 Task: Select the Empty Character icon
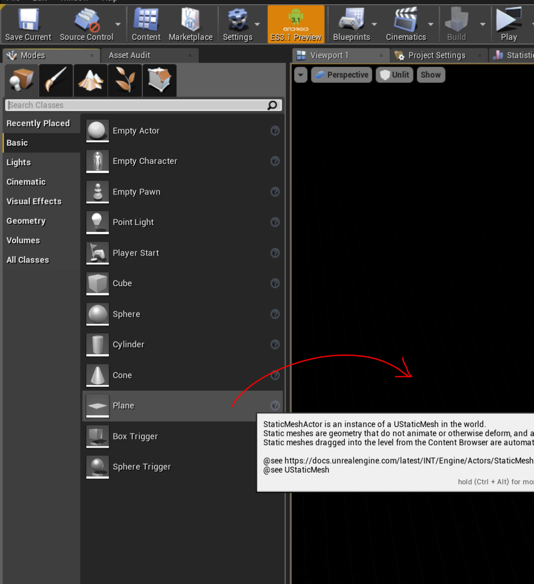(98, 161)
